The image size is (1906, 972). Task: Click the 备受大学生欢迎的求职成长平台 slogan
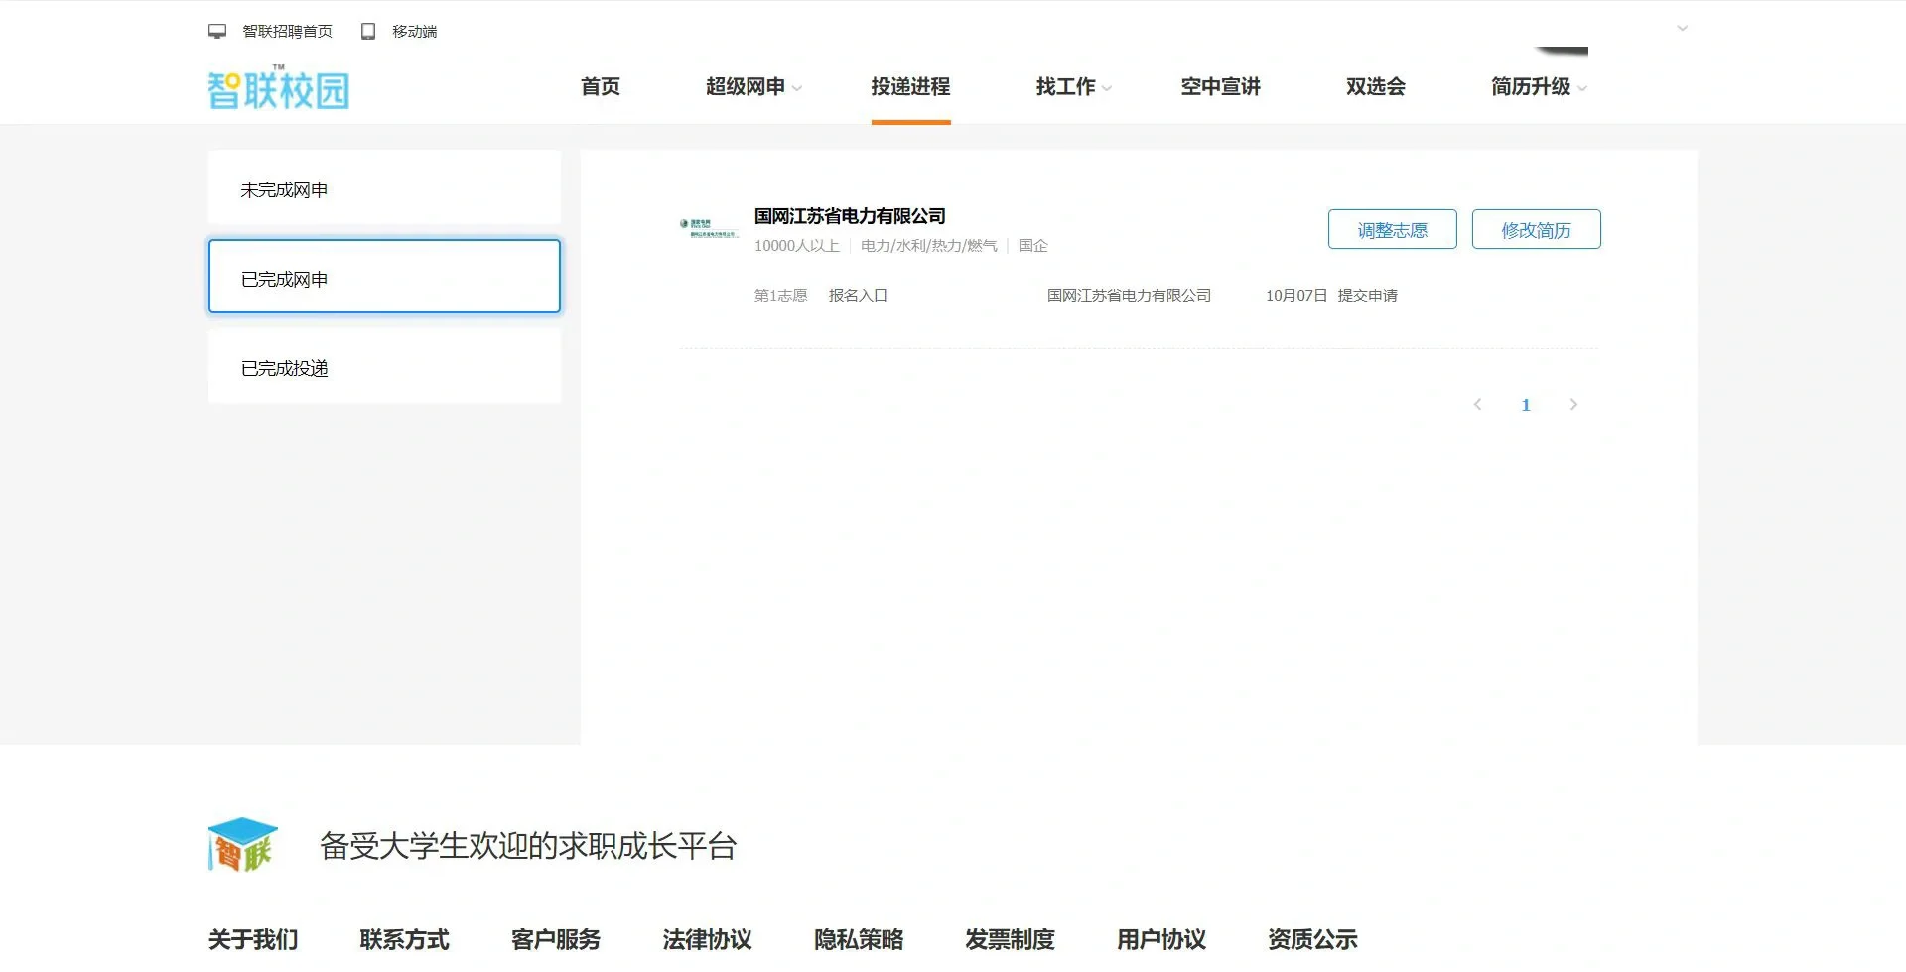click(x=528, y=846)
